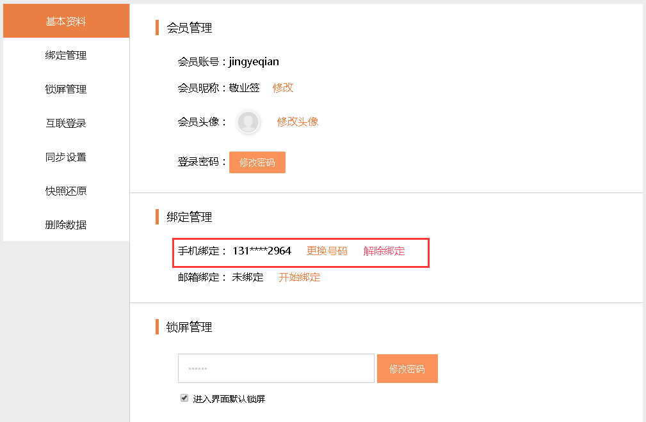Go to 绑定管理 in the left sidebar
This screenshot has height=422, width=646.
[66, 56]
